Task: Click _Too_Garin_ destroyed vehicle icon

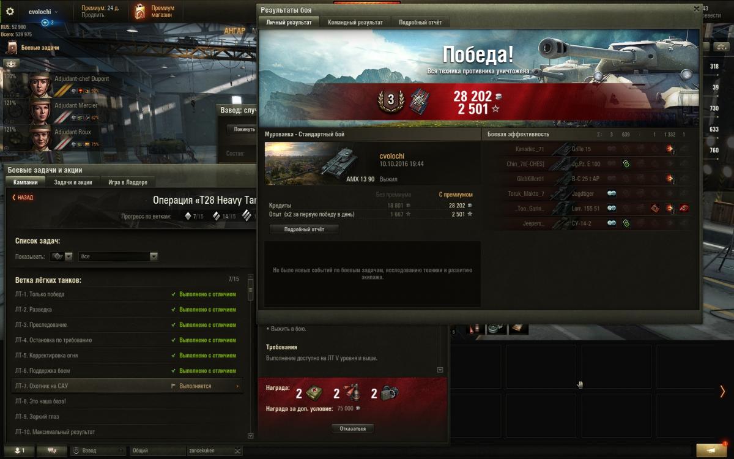Action: click(684, 208)
